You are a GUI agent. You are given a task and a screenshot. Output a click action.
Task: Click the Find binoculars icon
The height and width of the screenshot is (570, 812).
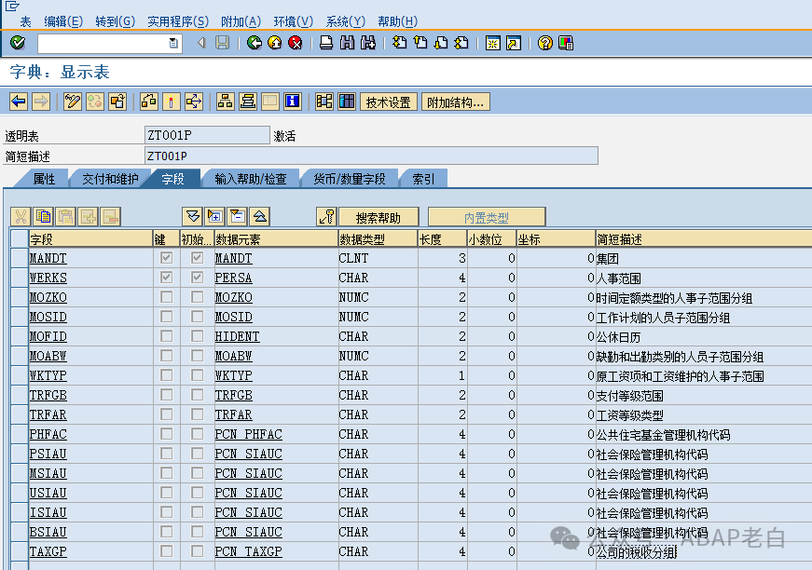click(x=347, y=43)
